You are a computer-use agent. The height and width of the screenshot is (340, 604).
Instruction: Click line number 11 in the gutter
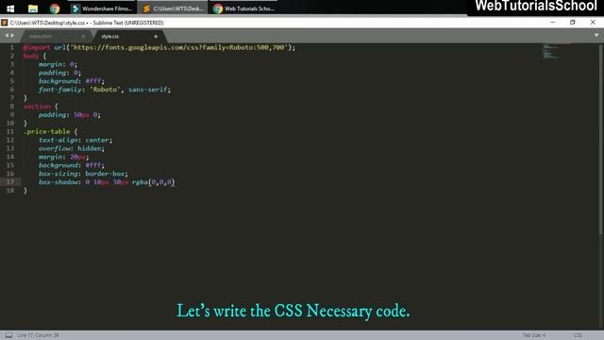10,131
